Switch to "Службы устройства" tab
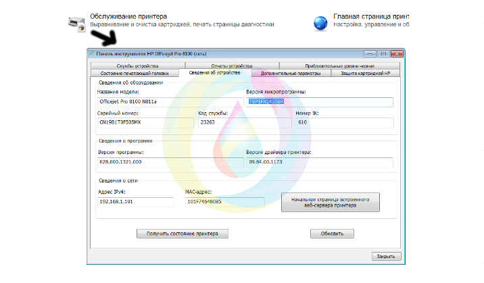The width and height of the screenshot is (484, 283). pyautogui.click(x=138, y=66)
